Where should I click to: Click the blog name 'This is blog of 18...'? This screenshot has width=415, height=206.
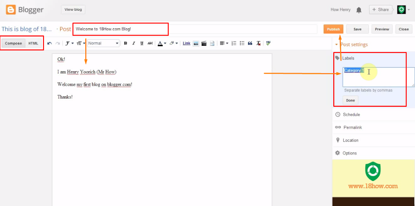point(26,29)
